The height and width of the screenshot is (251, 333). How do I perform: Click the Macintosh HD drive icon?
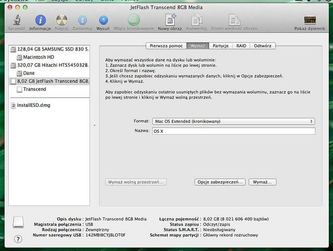click(x=19, y=57)
